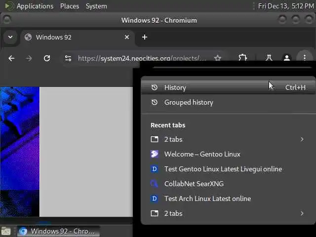
Task: Click the Windows 92 tab globe favicon
Action: pyautogui.click(x=28, y=37)
